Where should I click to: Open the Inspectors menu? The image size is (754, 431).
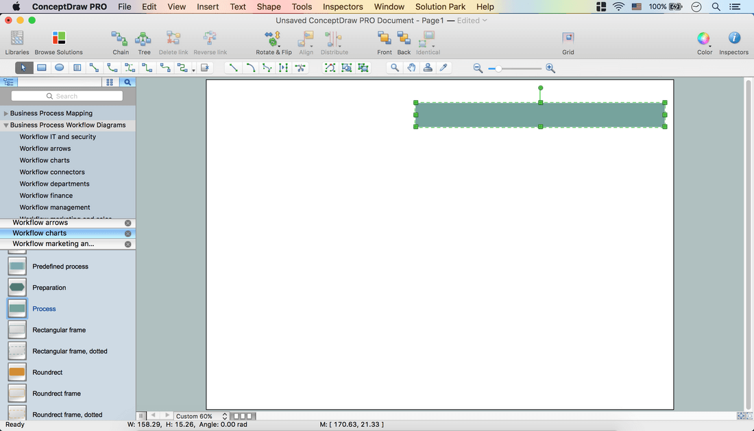[x=343, y=7]
